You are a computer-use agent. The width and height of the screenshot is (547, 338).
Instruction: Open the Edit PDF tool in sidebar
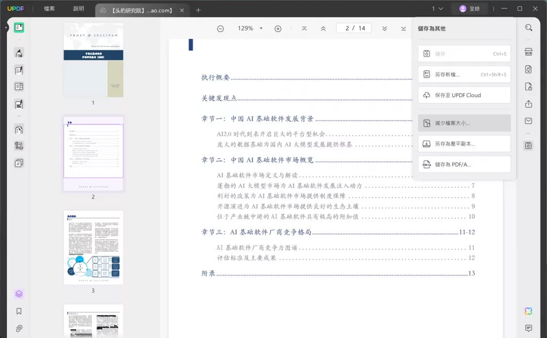click(19, 70)
